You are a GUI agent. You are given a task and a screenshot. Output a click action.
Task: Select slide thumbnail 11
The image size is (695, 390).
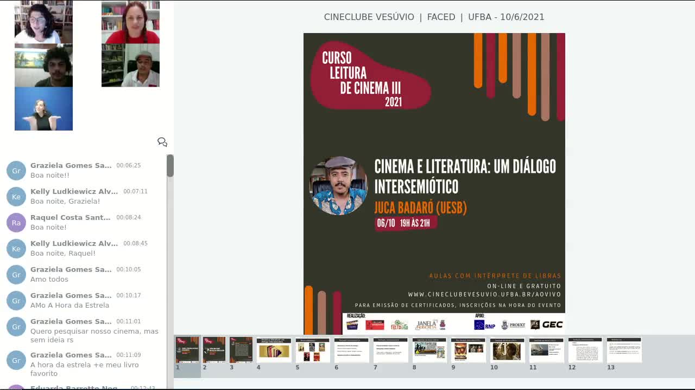click(x=547, y=350)
